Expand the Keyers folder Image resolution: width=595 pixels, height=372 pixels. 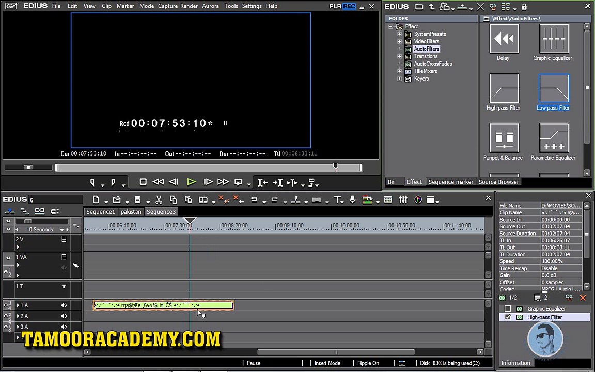click(x=400, y=79)
